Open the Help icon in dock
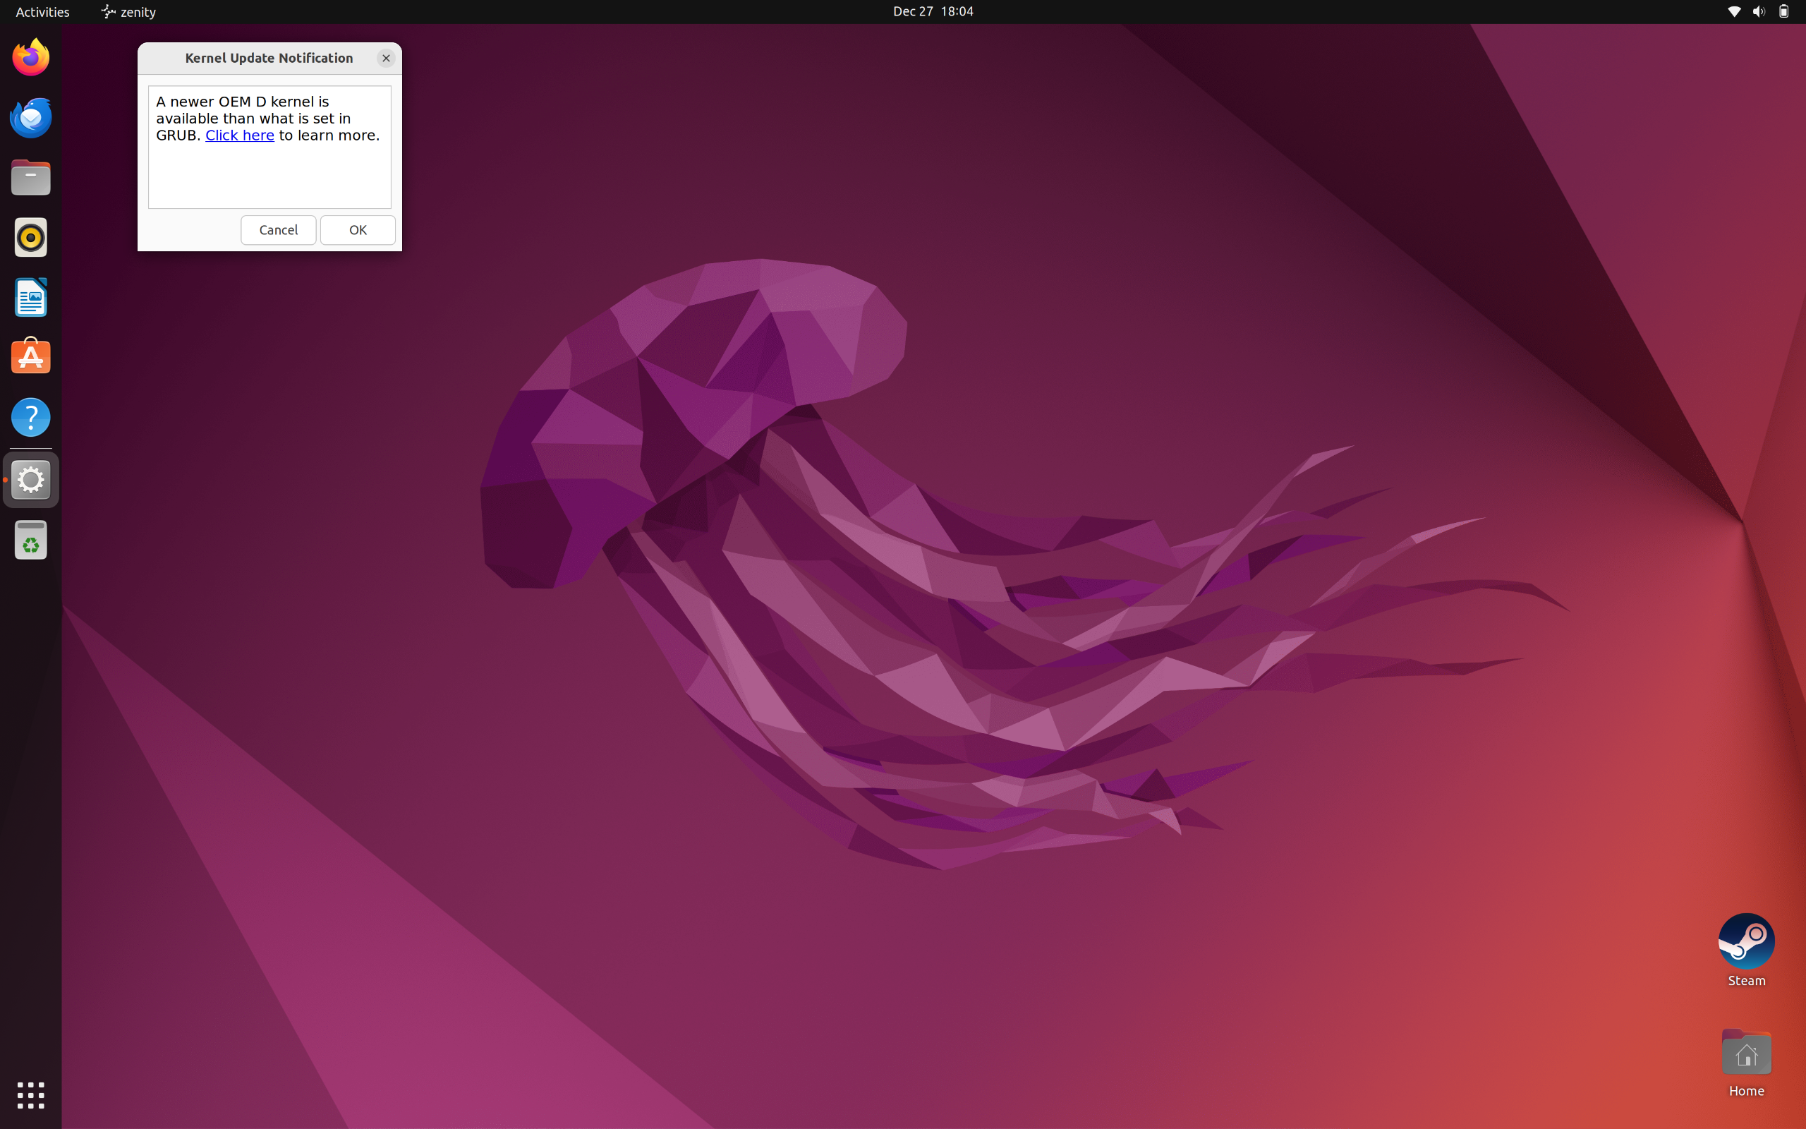The image size is (1806, 1129). [x=30, y=416]
